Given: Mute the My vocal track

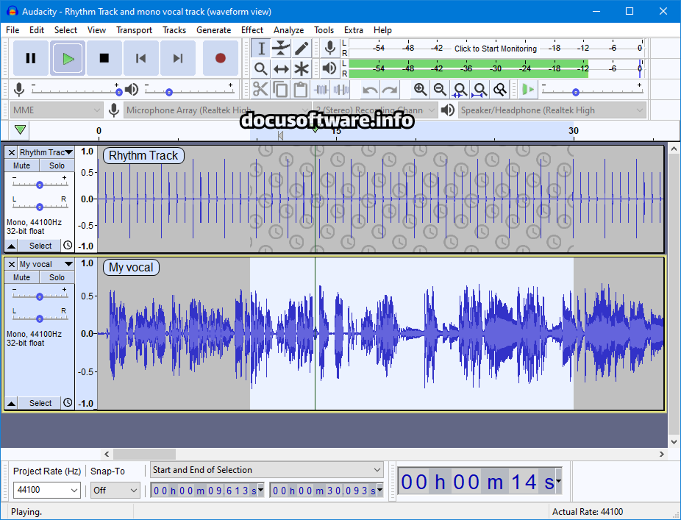Looking at the screenshot, I should coord(22,277).
